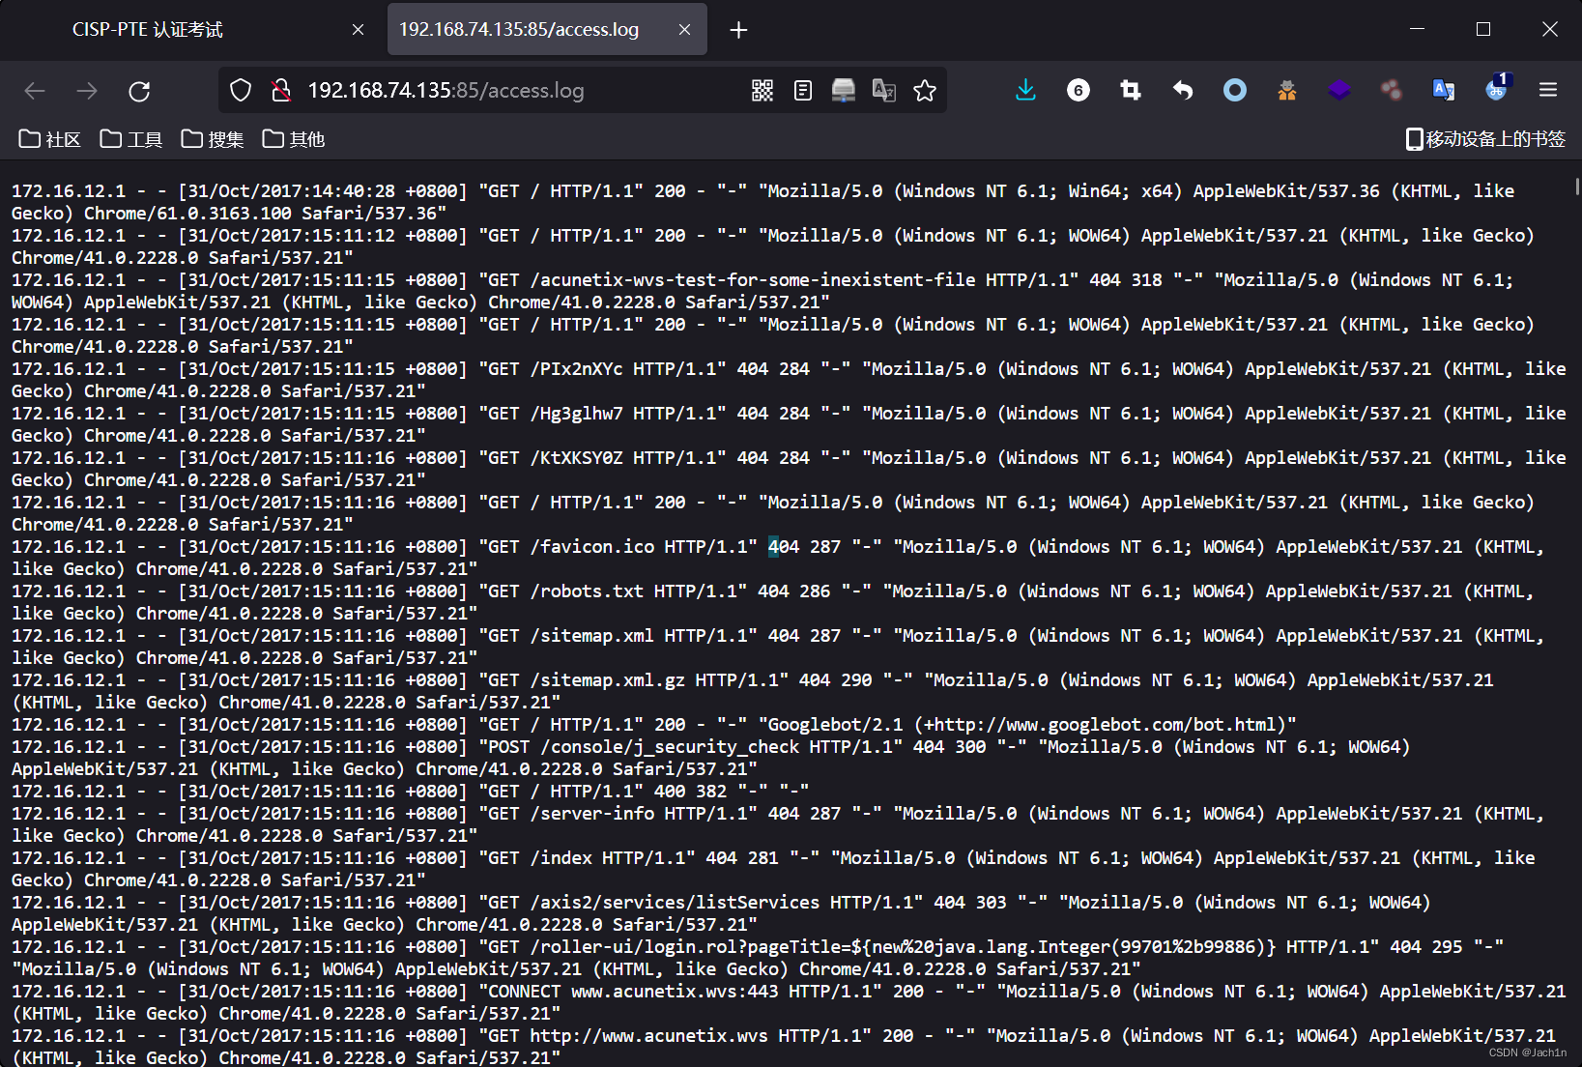Close the access.log tab

pos(684,30)
